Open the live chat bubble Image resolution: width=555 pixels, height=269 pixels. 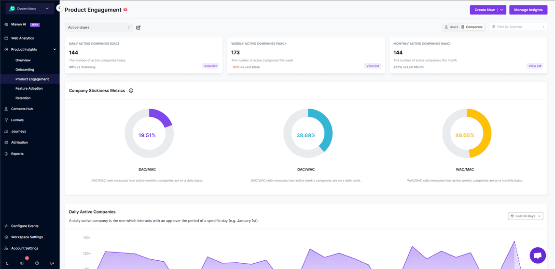(x=537, y=255)
